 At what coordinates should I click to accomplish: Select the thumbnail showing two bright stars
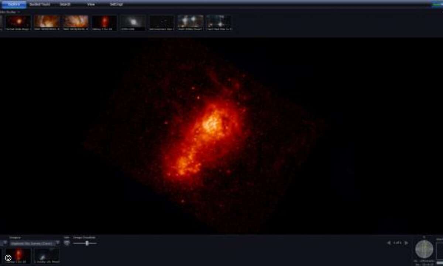point(190,23)
